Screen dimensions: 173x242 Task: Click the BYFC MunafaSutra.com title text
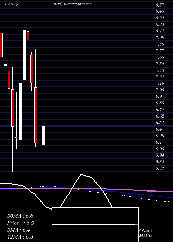(72, 4)
